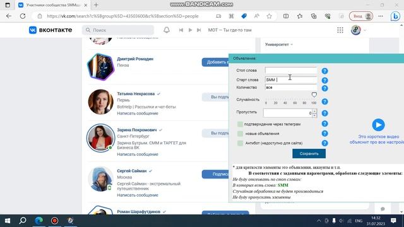The height and width of the screenshot is (227, 404).
Task: Adjust the Случайность slider handle
Action: pos(314,95)
